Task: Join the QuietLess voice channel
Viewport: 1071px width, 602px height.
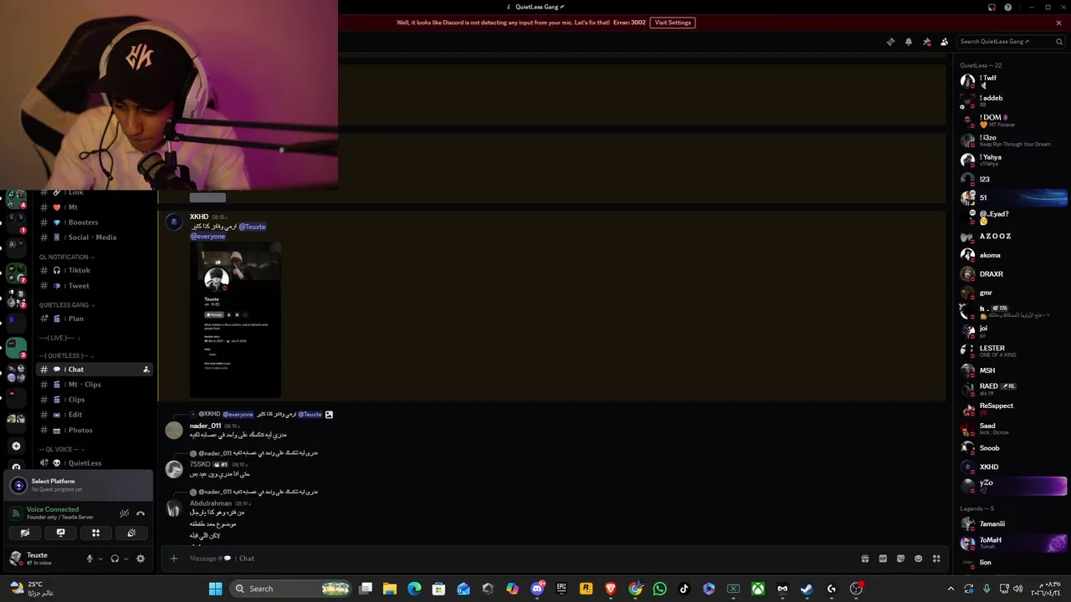Action: [x=94, y=463]
